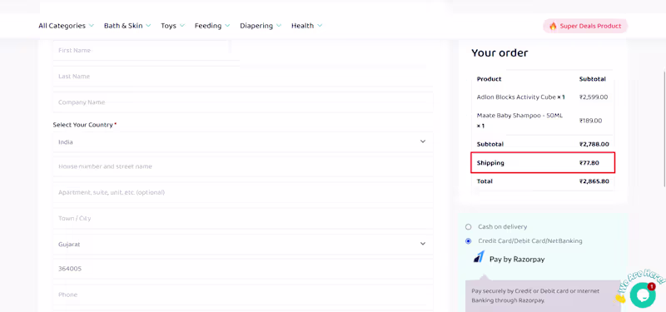666x312 pixels.
Task: Click Maate Baby Shampoo - 50ML item
Action: click(519, 121)
